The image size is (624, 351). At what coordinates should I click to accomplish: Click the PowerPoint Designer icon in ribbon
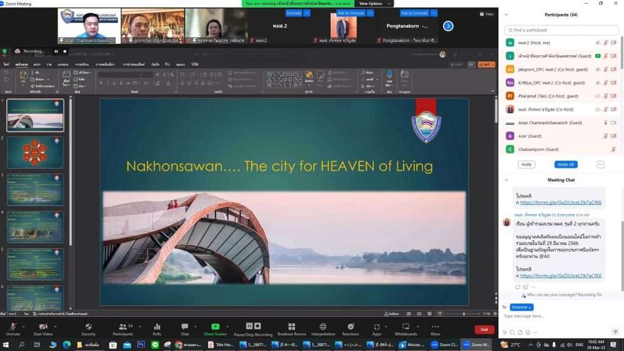tap(405, 75)
